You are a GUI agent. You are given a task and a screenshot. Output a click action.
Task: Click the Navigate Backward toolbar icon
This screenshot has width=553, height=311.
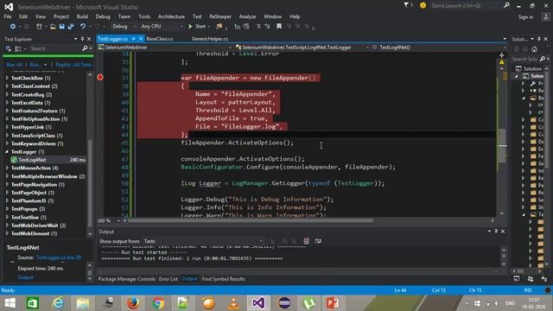coord(13,27)
